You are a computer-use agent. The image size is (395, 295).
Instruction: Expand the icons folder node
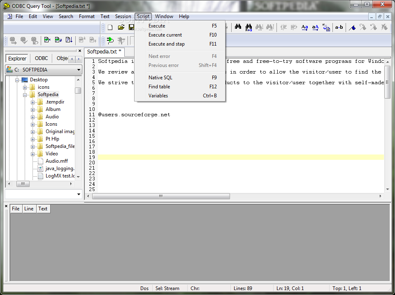(25, 88)
